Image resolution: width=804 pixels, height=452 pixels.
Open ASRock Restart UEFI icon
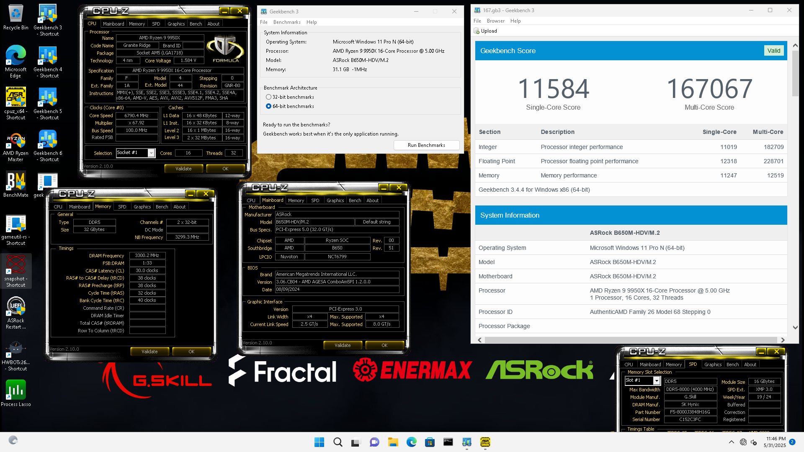tap(16, 313)
